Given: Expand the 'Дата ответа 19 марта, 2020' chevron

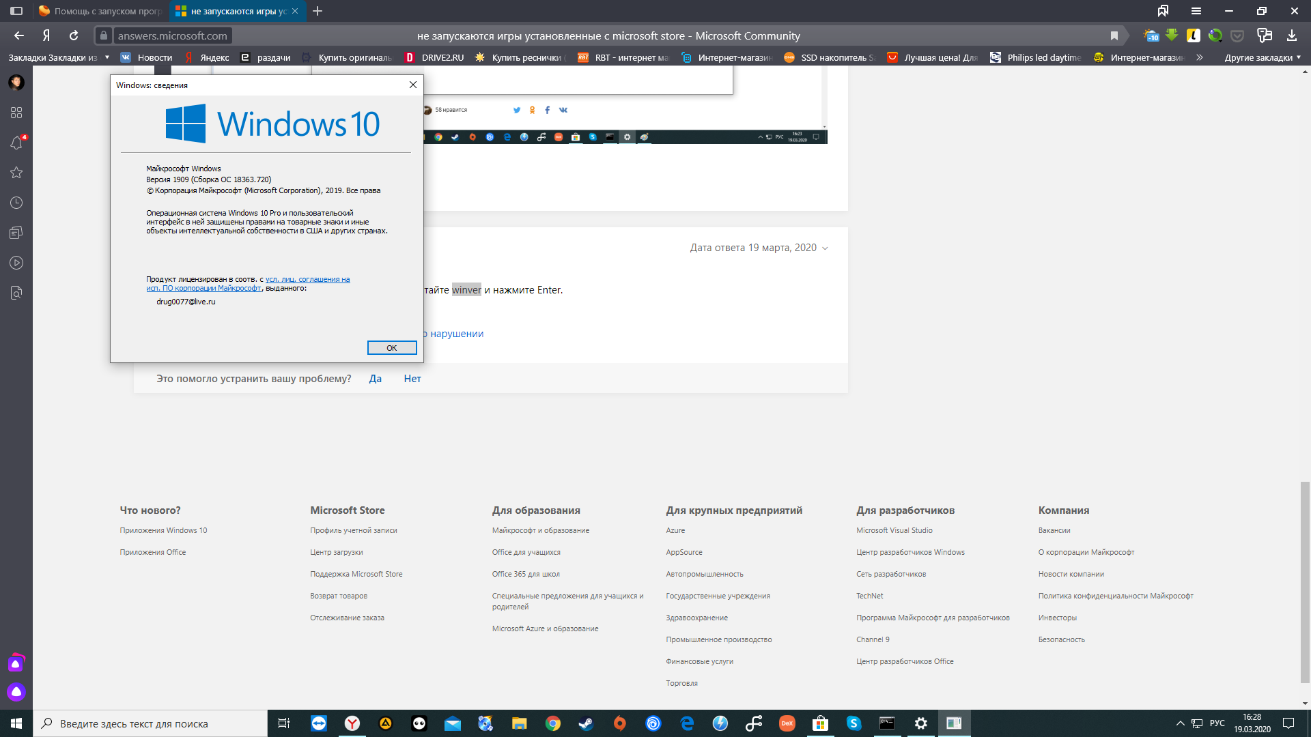Looking at the screenshot, I should (x=825, y=248).
